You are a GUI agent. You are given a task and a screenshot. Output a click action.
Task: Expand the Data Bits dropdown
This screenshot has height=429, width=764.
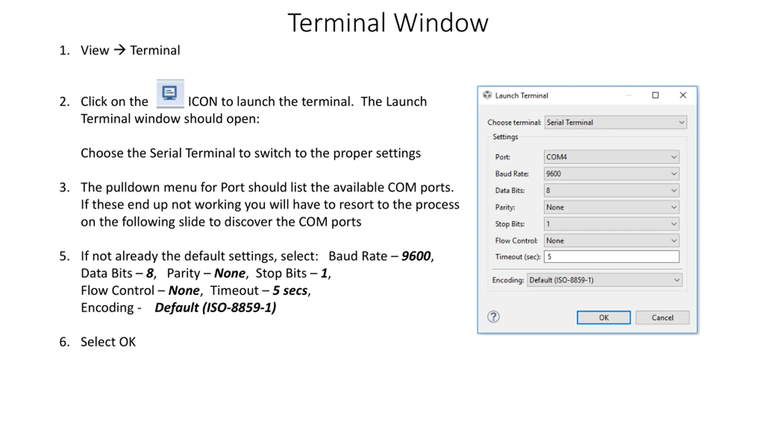pyautogui.click(x=611, y=190)
